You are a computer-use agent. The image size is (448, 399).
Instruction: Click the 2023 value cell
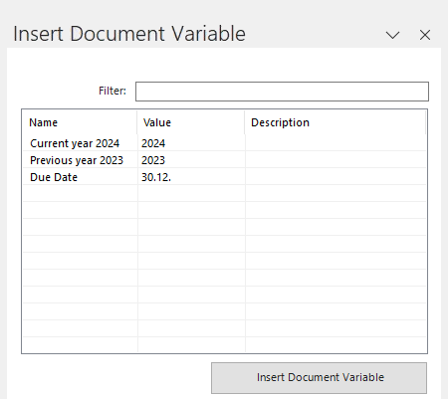191,160
